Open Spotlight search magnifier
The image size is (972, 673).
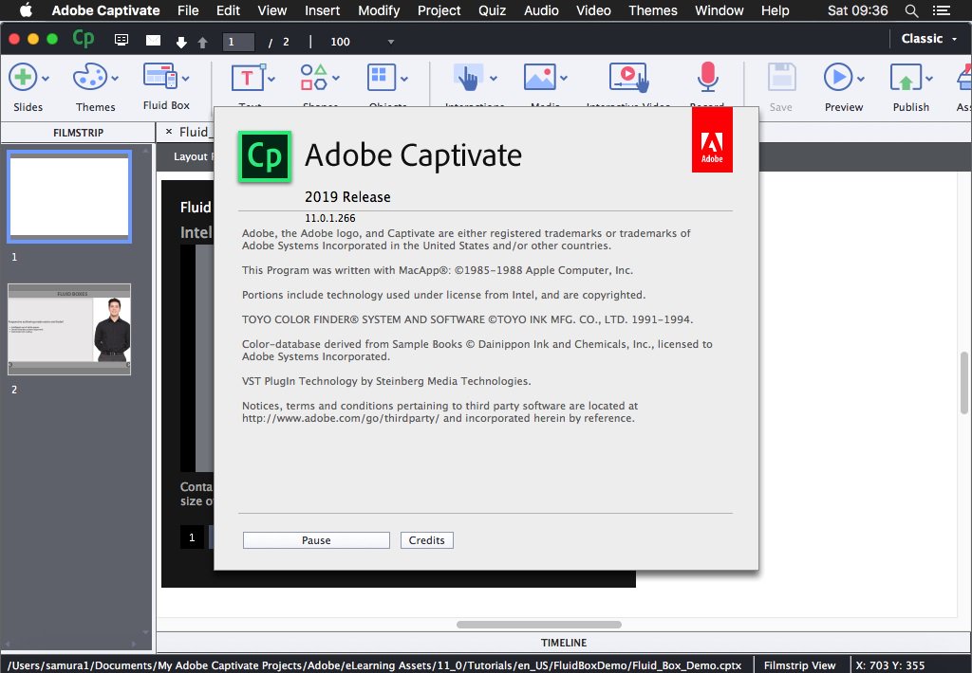pyautogui.click(x=911, y=10)
